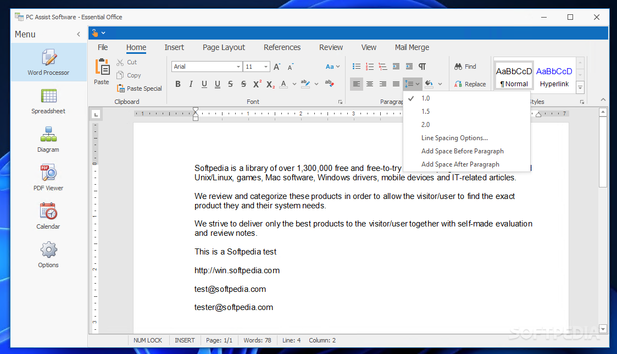Image resolution: width=617 pixels, height=354 pixels.
Task: Toggle single underline formatting
Action: coord(204,84)
